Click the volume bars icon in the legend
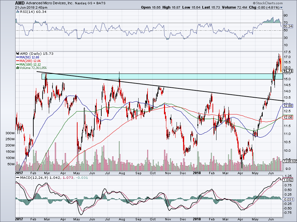The width and height of the screenshot is (297, 222). (x=18, y=68)
